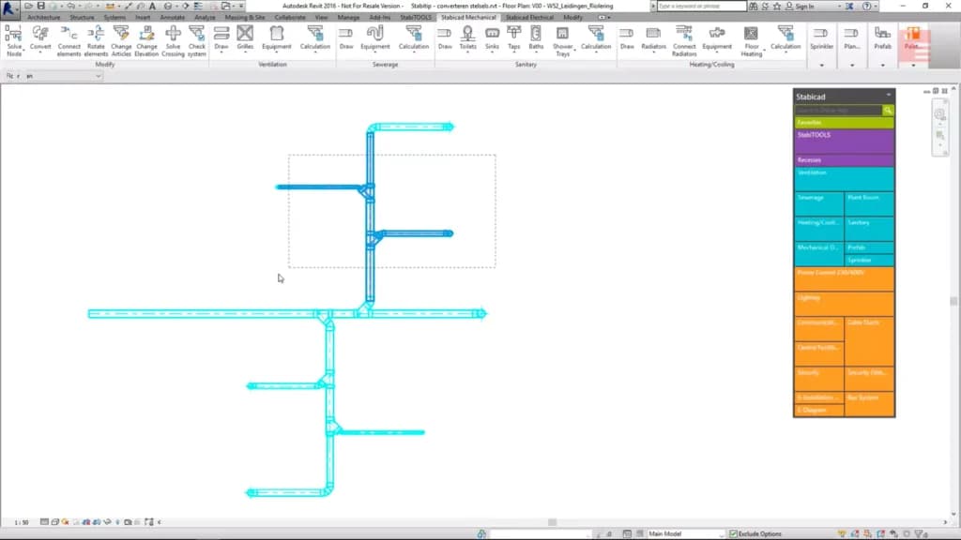Click the 1:50 view scale control
The width and height of the screenshot is (961, 540).
pos(22,522)
